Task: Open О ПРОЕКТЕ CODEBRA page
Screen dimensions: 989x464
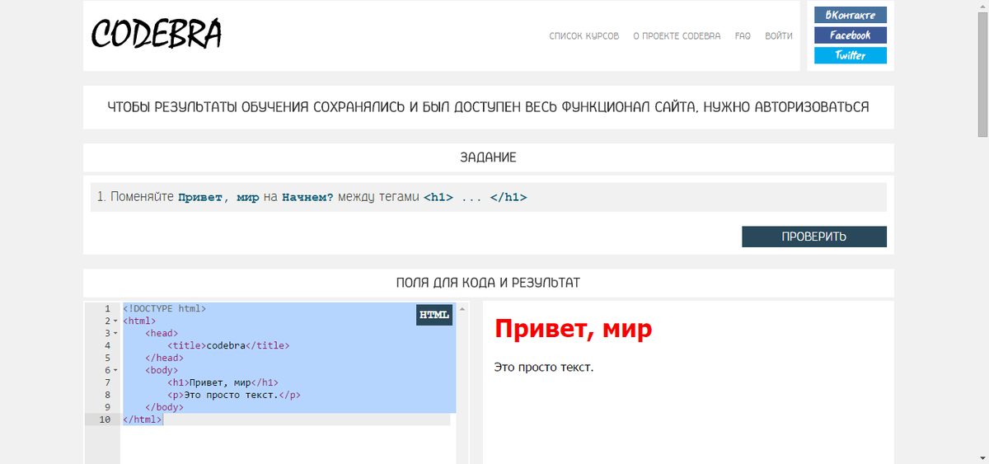Action: coord(677,36)
